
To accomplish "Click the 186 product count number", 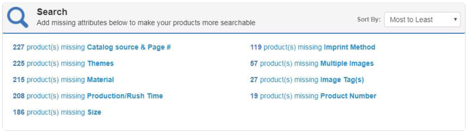I will point(19,112).
